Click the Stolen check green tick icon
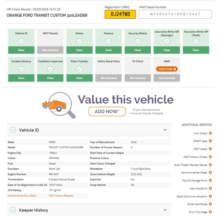Viewport: 219px width, 216px height. (79, 41)
